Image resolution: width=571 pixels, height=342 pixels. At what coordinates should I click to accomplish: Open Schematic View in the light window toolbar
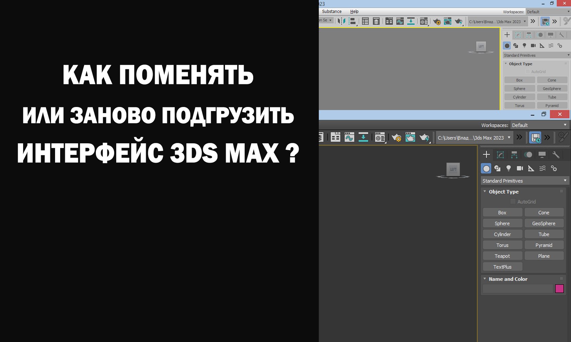point(411,21)
